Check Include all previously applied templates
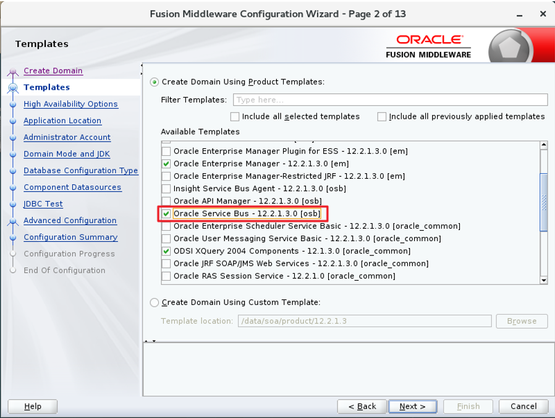This screenshot has height=418, width=555. click(x=381, y=116)
